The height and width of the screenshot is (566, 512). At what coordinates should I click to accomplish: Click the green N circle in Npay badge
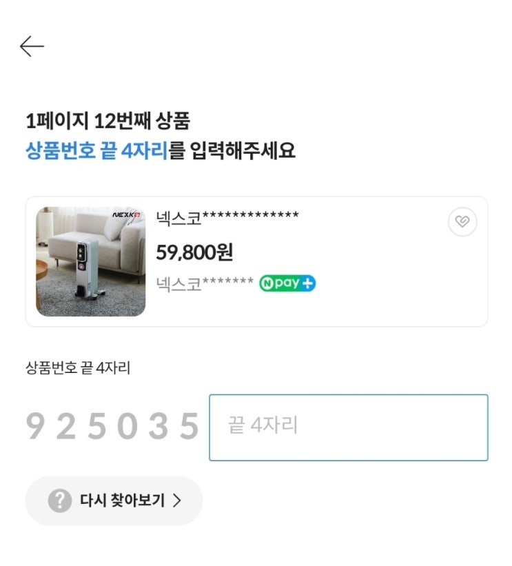tap(267, 283)
